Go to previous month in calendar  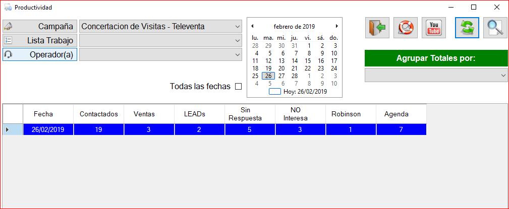click(x=252, y=26)
